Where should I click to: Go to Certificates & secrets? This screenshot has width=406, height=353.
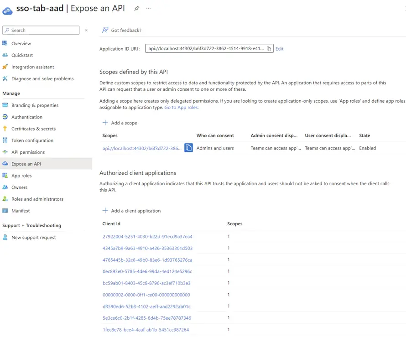[33, 129]
